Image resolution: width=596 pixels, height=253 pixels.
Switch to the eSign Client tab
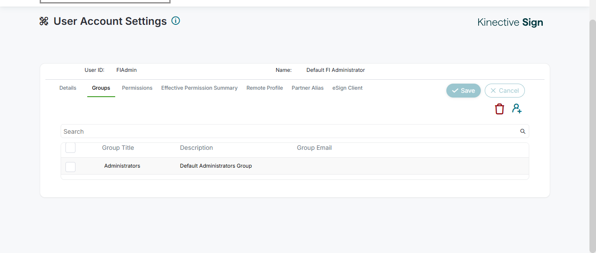tap(347, 88)
